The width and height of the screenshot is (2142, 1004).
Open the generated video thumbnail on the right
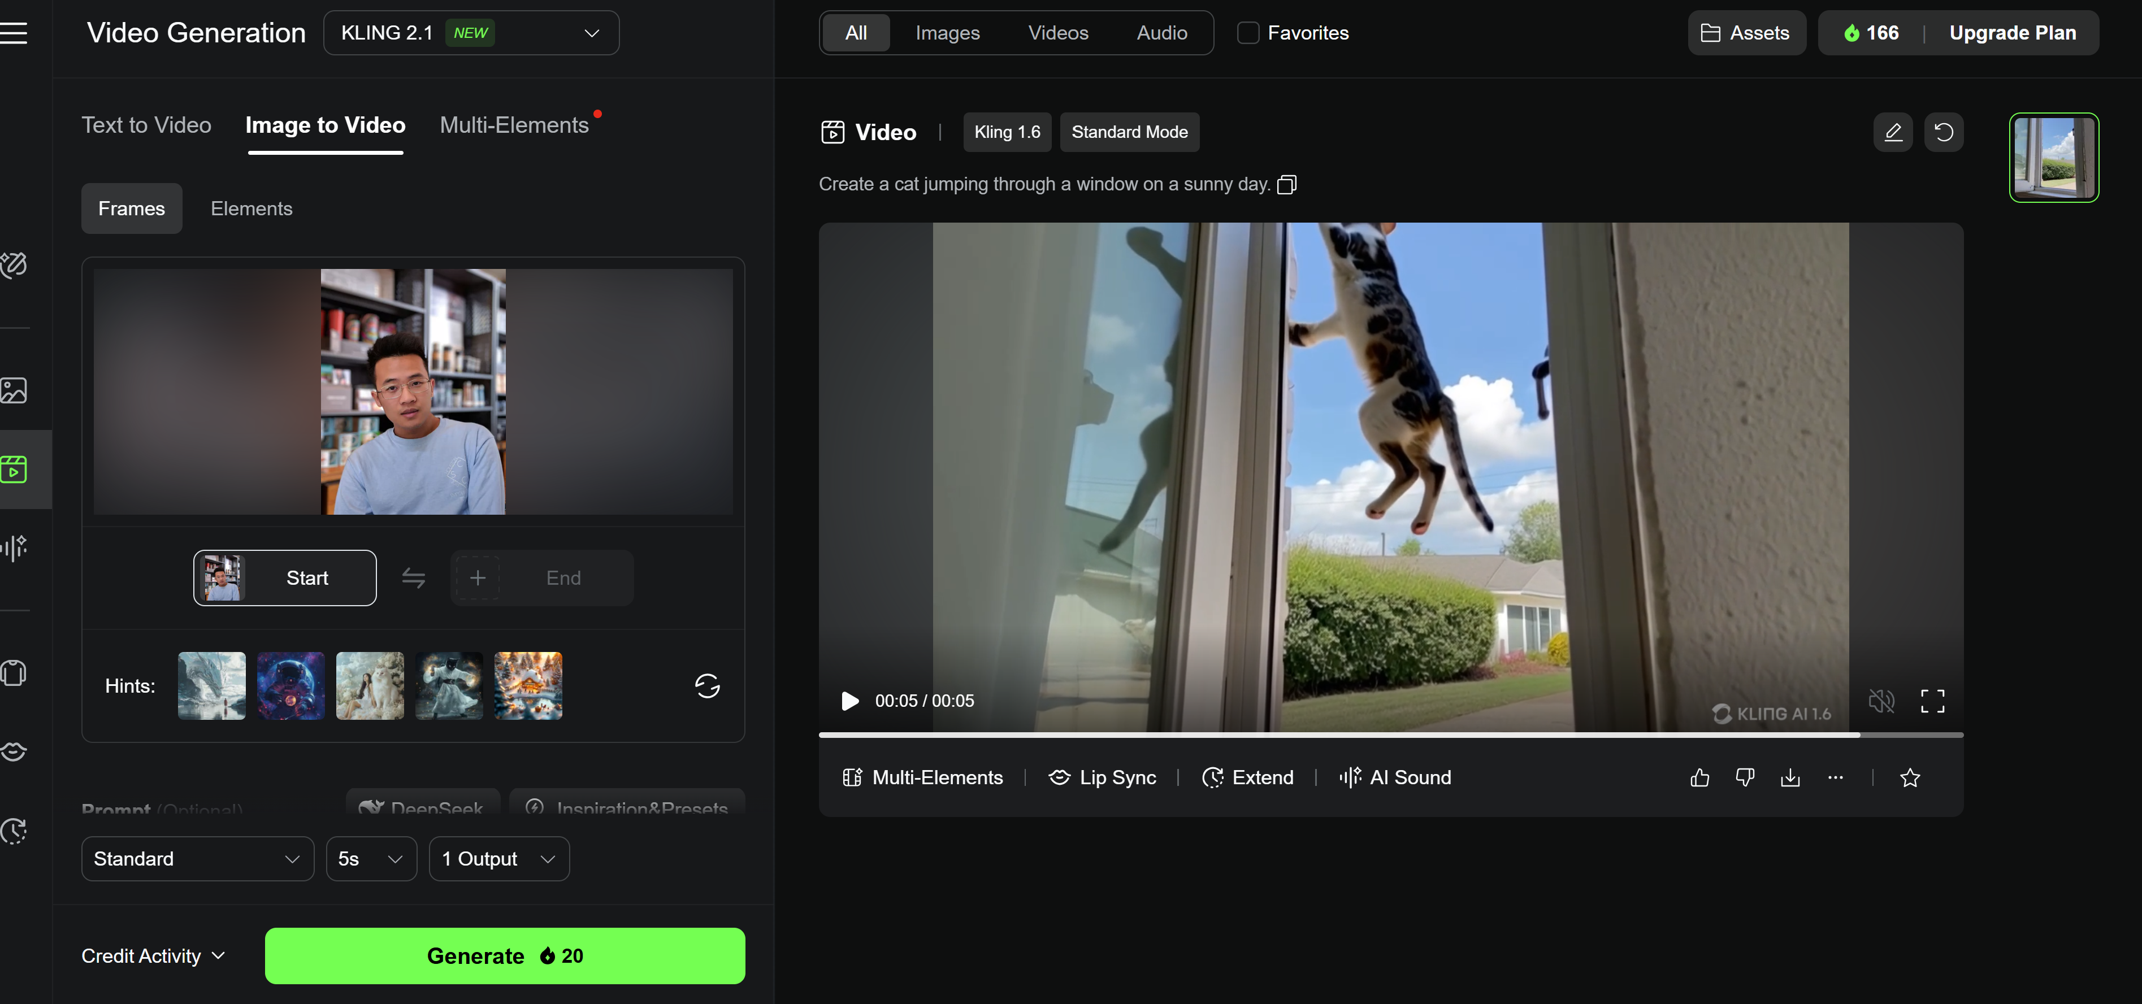pyautogui.click(x=2054, y=158)
